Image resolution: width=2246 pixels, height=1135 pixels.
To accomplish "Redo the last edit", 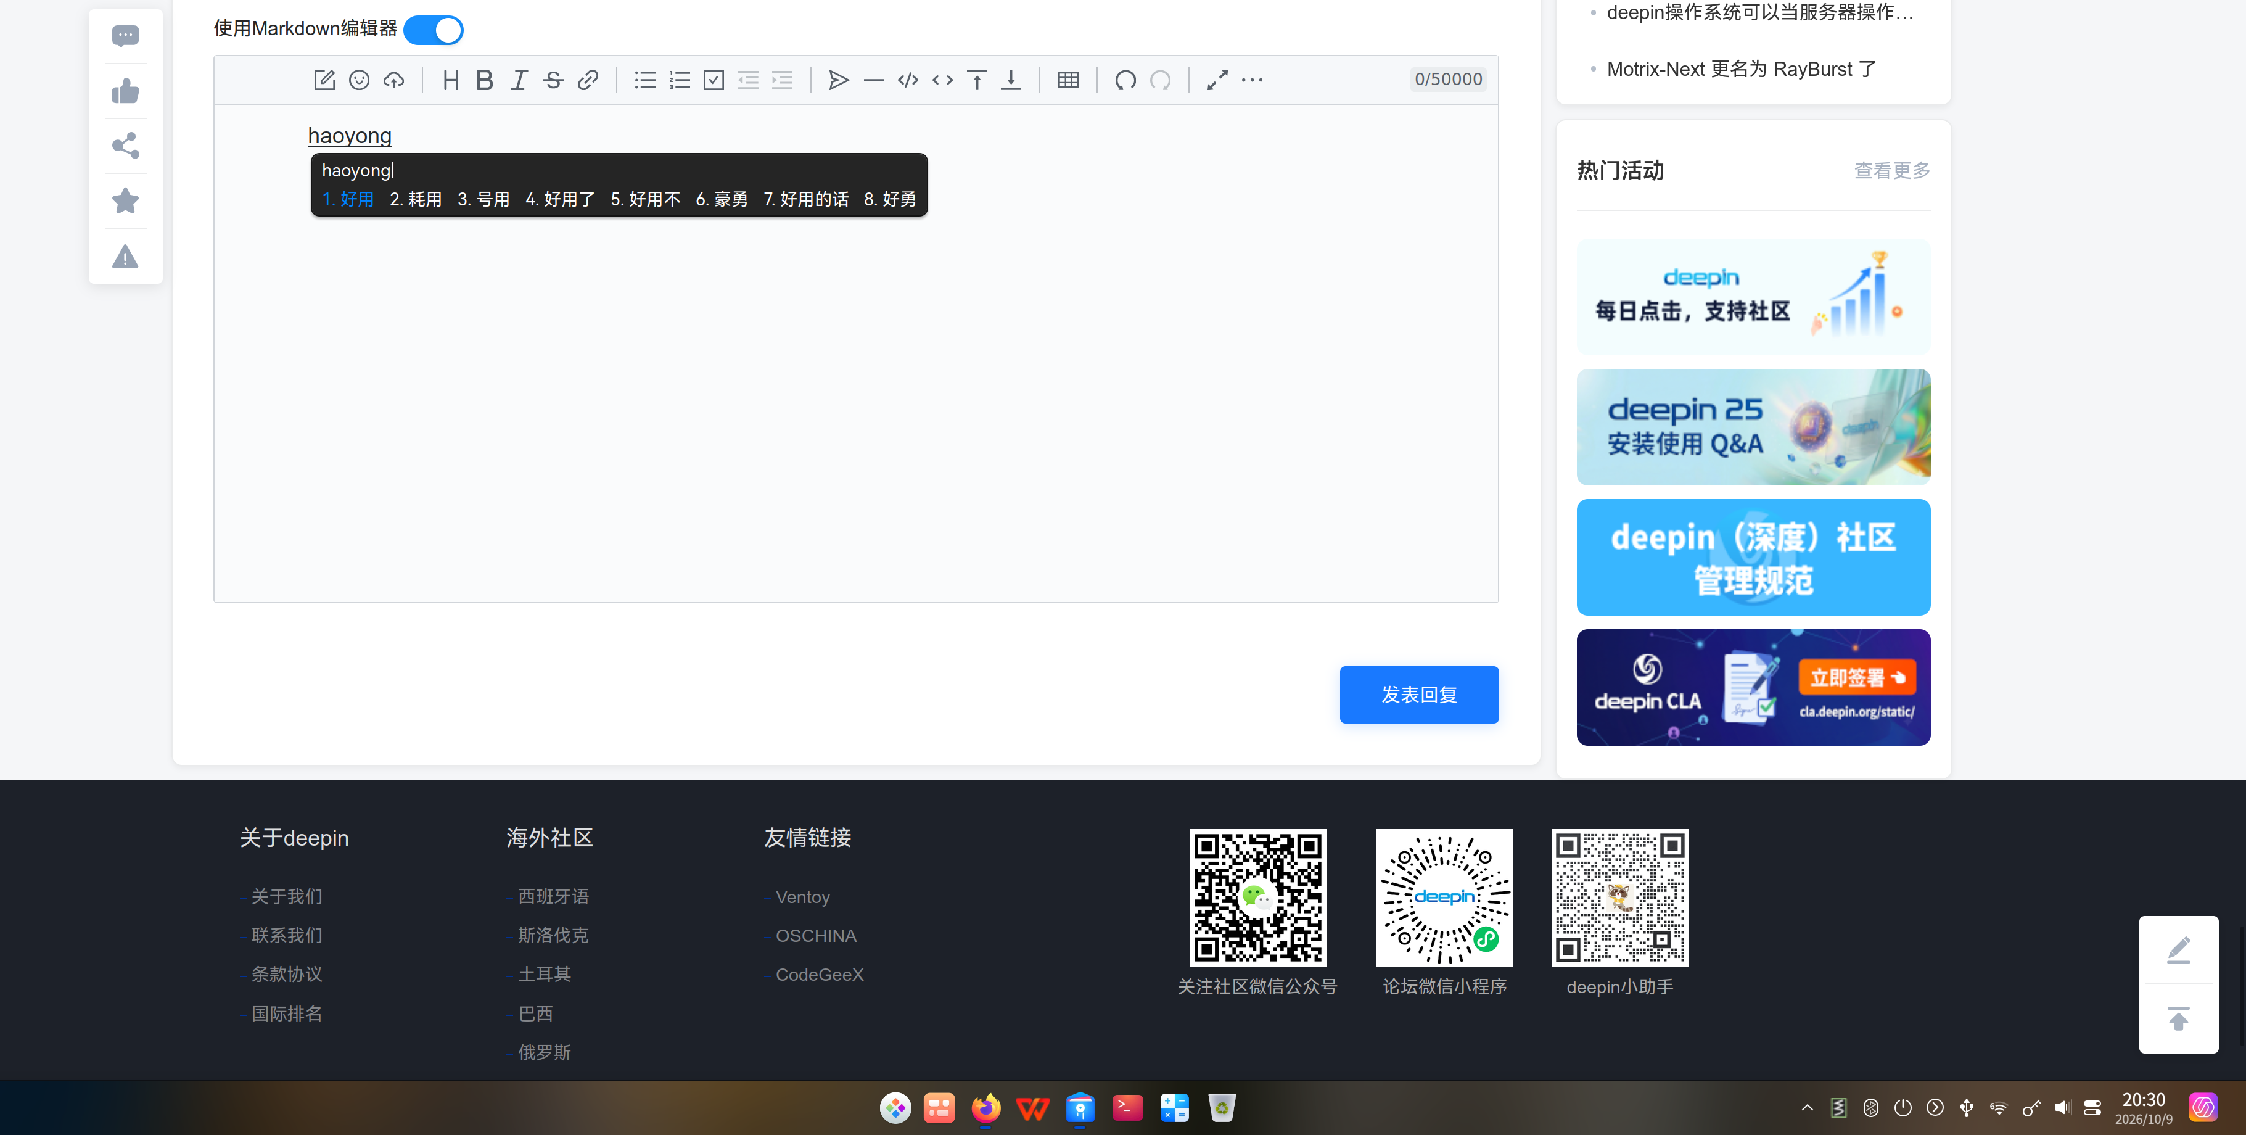I will coord(1161,80).
